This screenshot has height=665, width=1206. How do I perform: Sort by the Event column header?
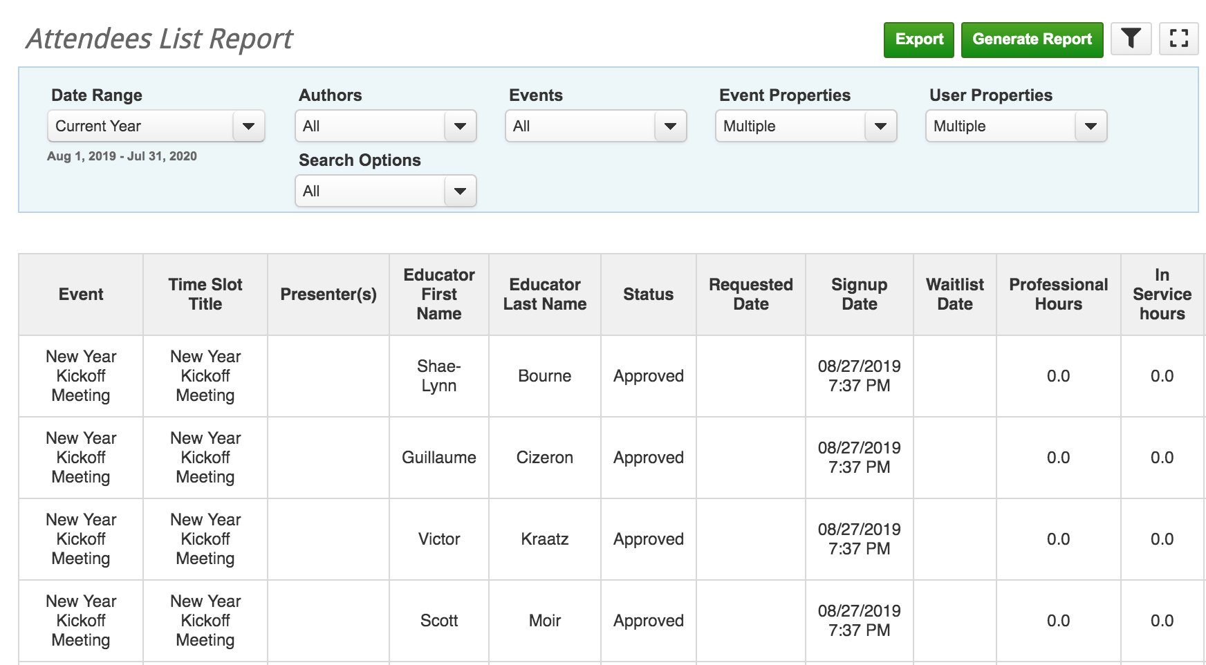[80, 294]
